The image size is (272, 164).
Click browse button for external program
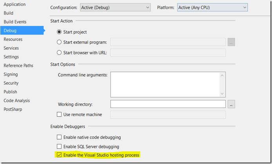tap(231, 42)
